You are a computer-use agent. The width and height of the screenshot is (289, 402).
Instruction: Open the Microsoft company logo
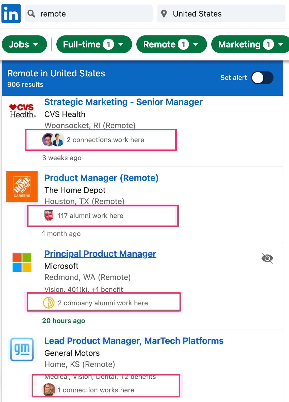click(22, 262)
